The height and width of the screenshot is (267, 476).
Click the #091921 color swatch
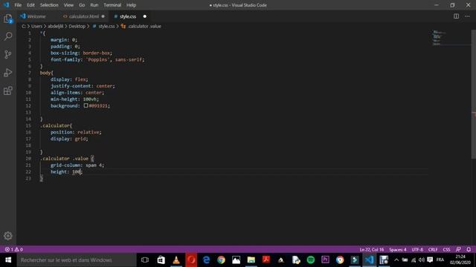[86, 105]
